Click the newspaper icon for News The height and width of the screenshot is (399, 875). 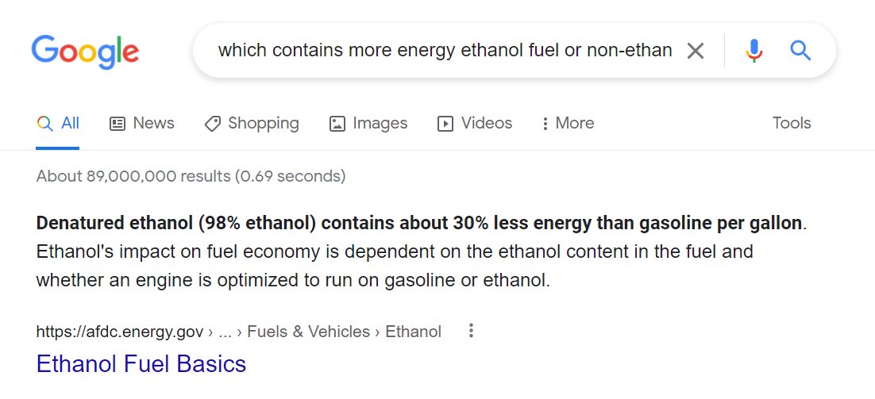118,123
